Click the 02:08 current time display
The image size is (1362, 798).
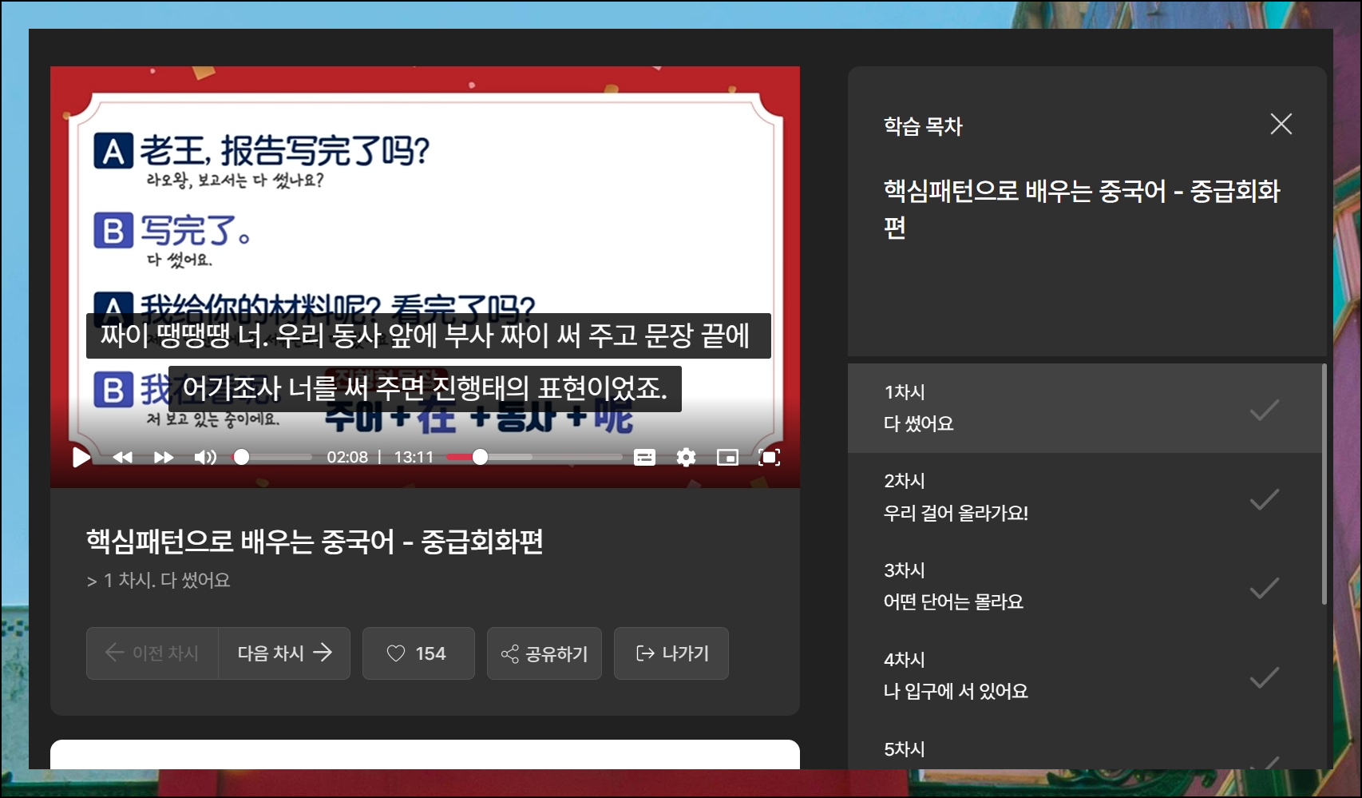[x=347, y=458]
